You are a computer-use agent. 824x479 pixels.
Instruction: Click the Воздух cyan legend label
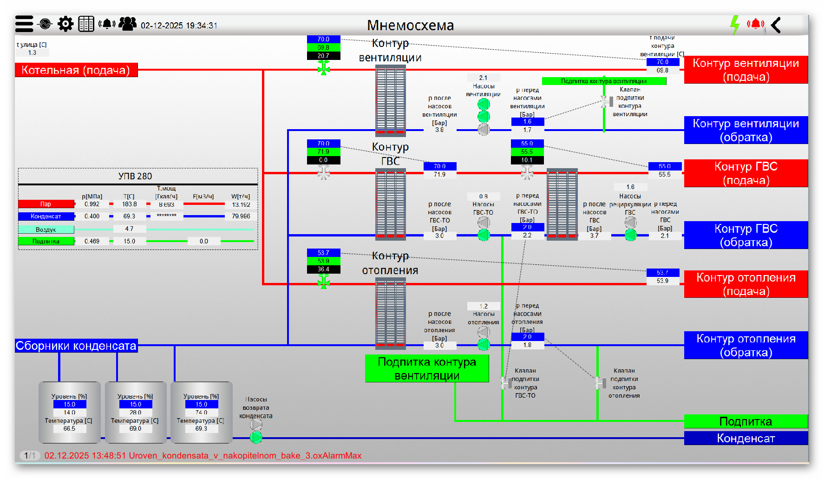46,230
